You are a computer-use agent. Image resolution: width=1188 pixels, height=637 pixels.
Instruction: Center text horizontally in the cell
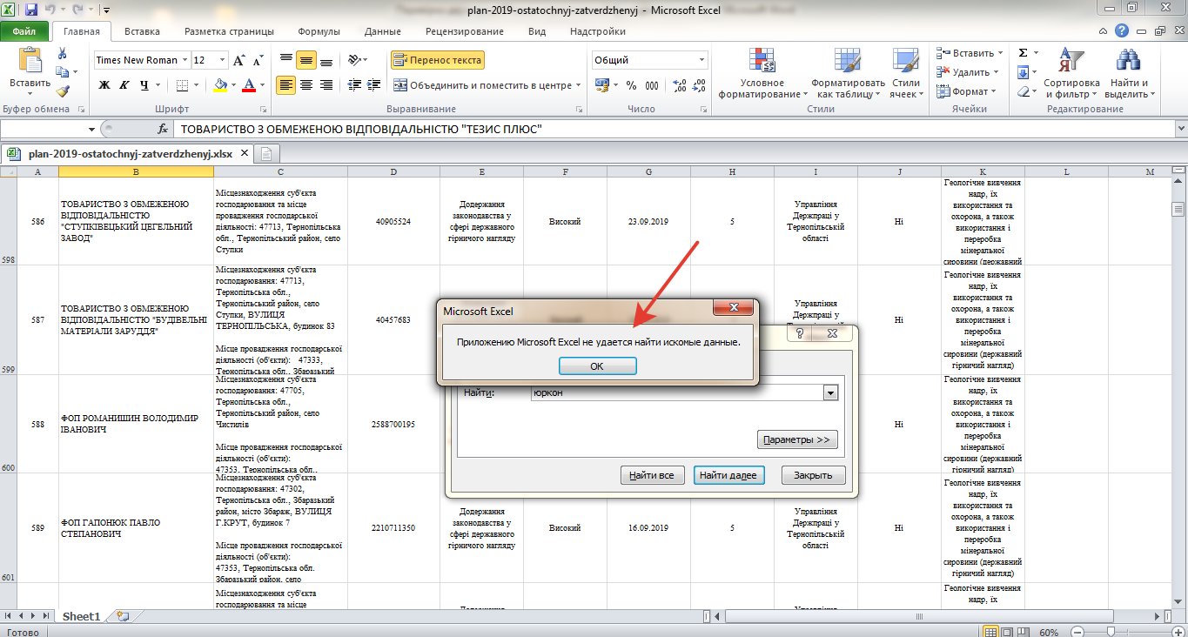[x=306, y=85]
